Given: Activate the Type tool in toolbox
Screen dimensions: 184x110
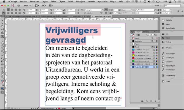Looking at the screenshot, I should point(2,36).
